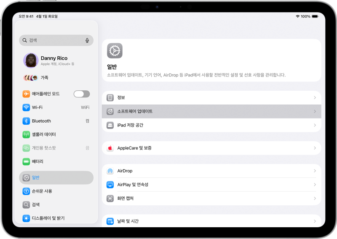337x239 pixels.
Task: Tap the accessibility icon beside 손쉬운 사용
Action: pos(26,191)
